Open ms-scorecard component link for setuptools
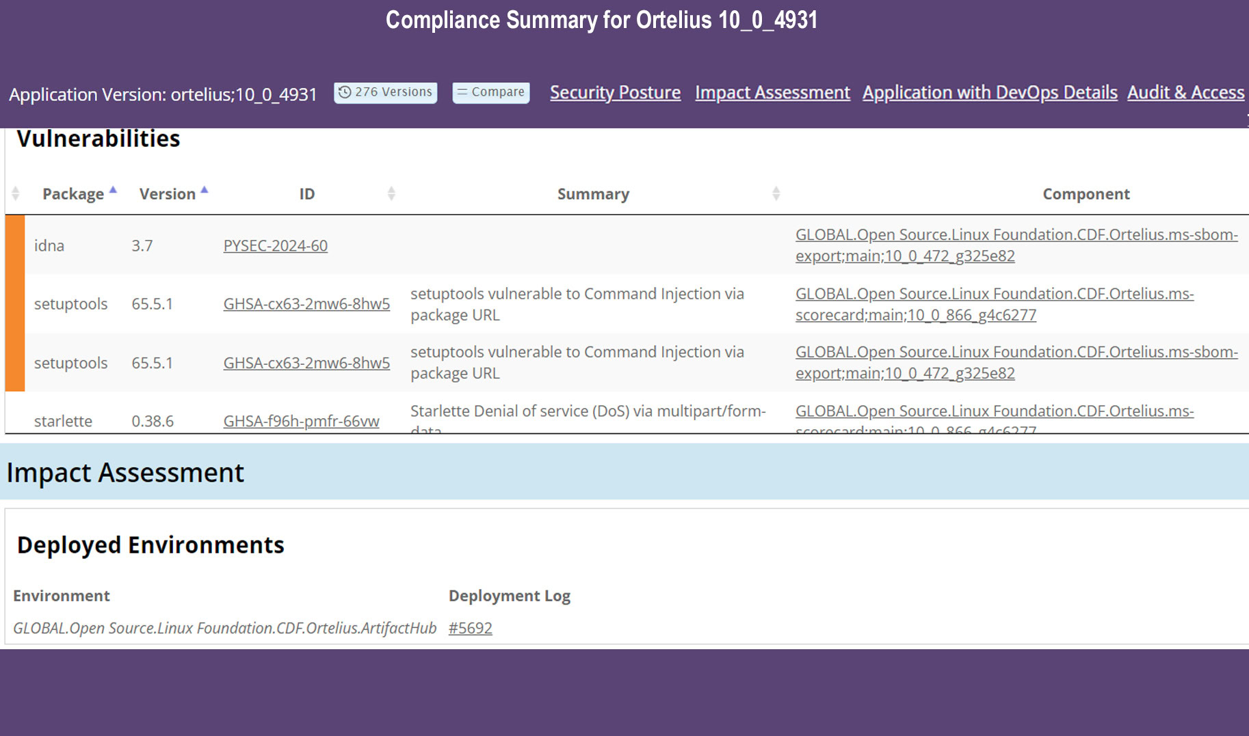The height and width of the screenshot is (736, 1249). tap(994, 304)
